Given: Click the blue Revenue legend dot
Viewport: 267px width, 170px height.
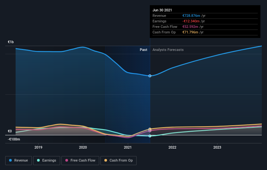Looking at the screenshot, I should [10, 160].
